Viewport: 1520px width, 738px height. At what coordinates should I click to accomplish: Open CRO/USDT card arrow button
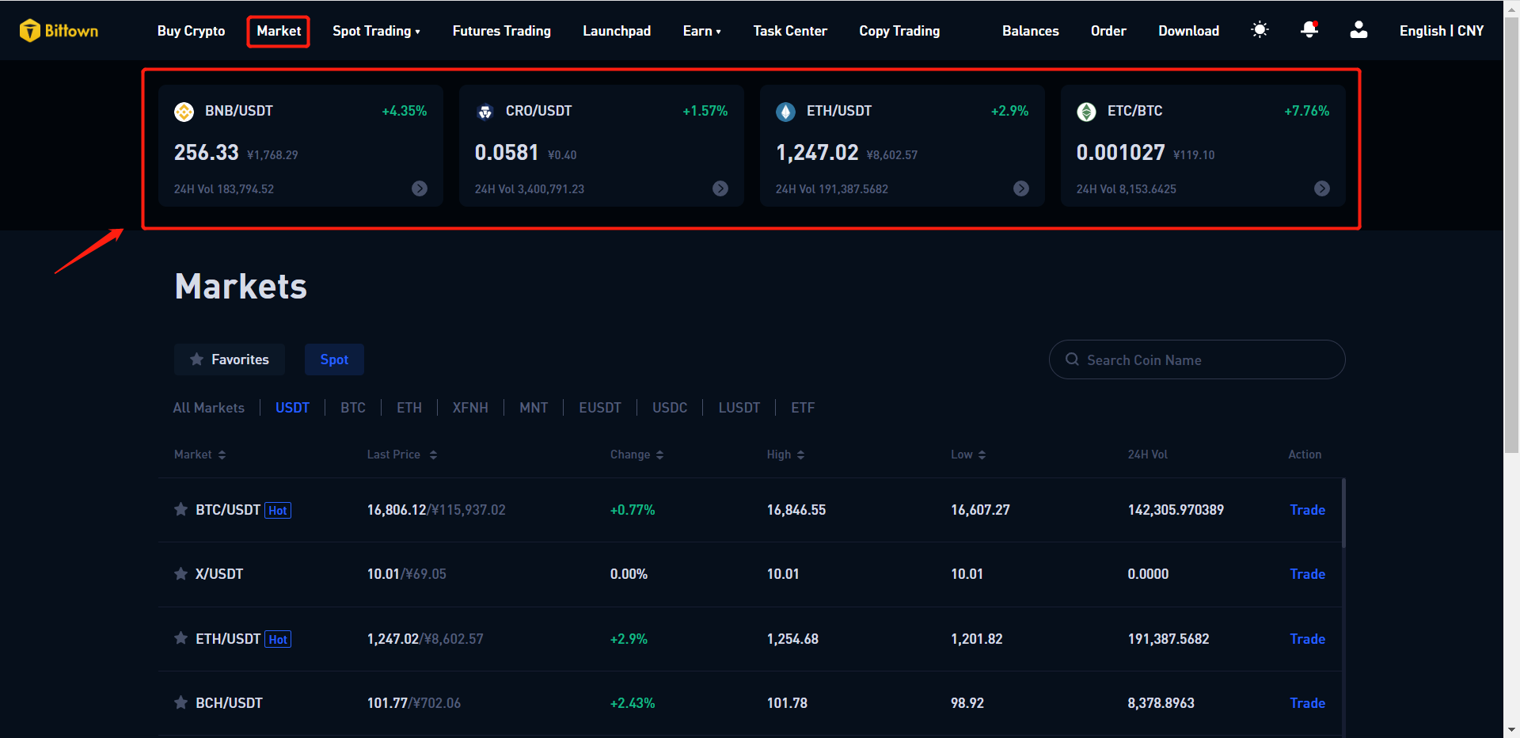720,188
